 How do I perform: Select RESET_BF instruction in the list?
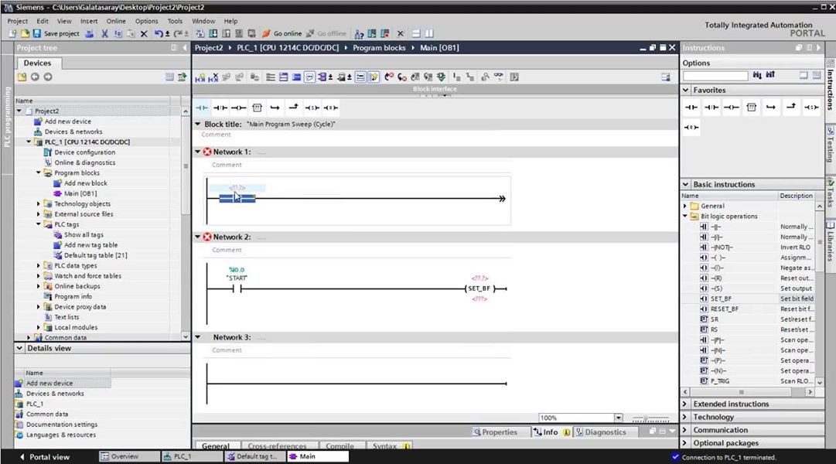(x=725, y=309)
